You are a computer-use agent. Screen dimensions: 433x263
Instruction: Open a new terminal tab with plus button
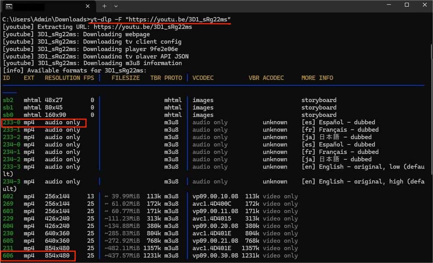pyautogui.click(x=104, y=6)
